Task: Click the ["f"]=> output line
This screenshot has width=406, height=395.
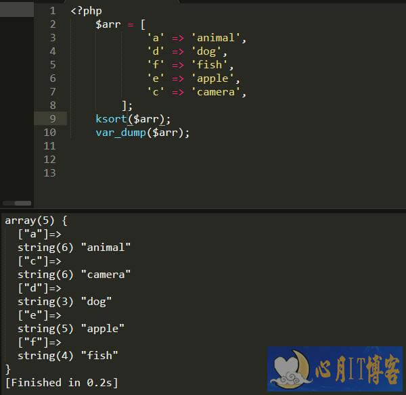Action: [x=39, y=342]
